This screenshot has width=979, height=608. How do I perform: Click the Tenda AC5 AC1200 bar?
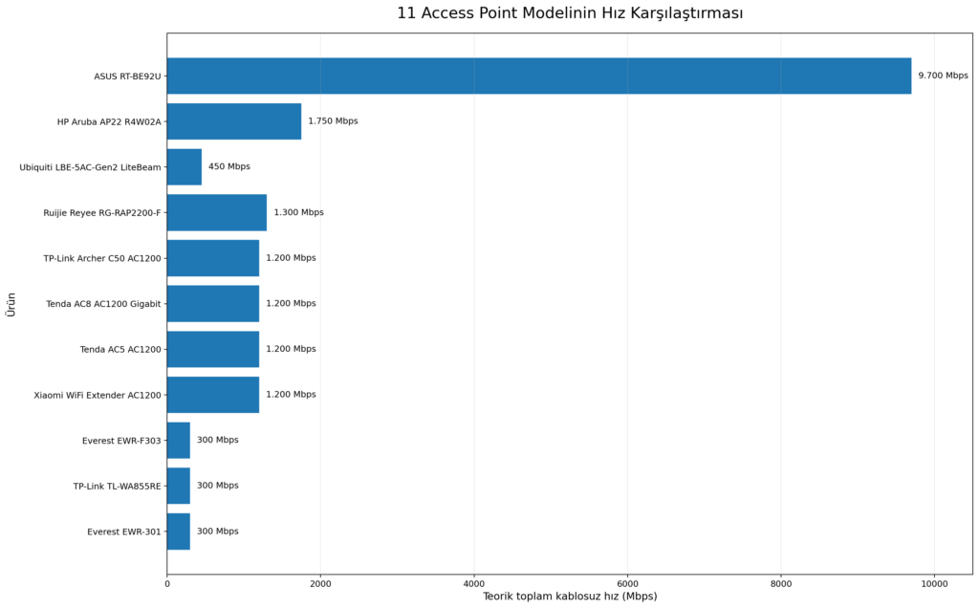click(x=213, y=350)
